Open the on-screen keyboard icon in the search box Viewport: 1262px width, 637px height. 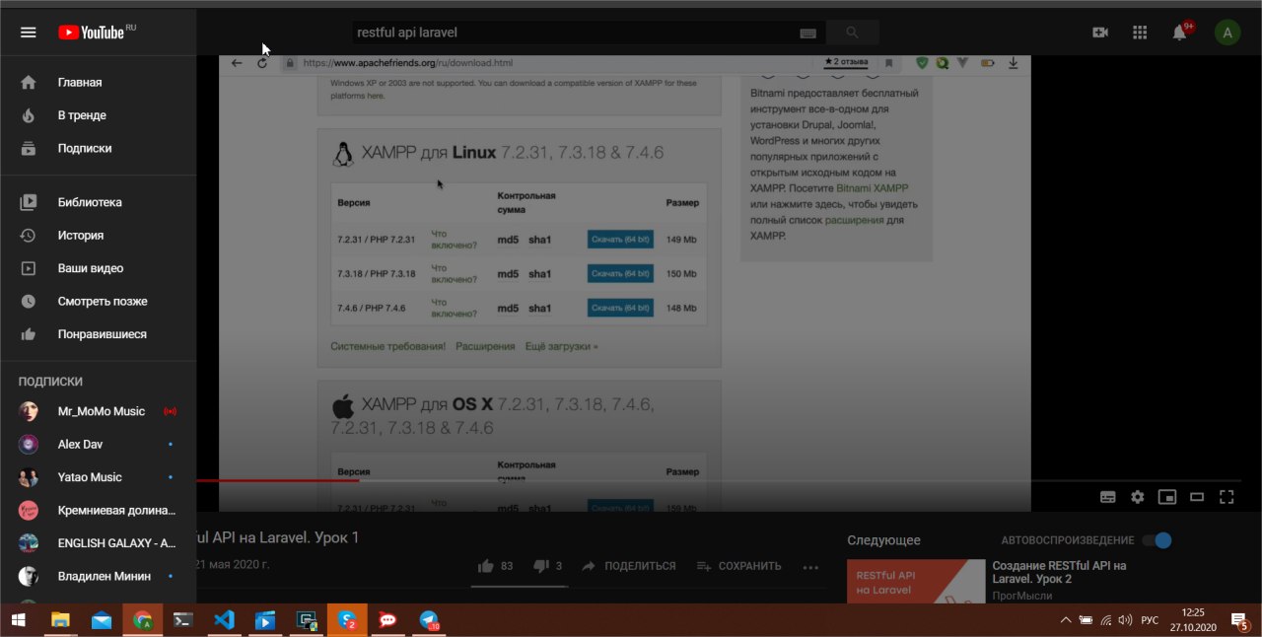(x=808, y=33)
